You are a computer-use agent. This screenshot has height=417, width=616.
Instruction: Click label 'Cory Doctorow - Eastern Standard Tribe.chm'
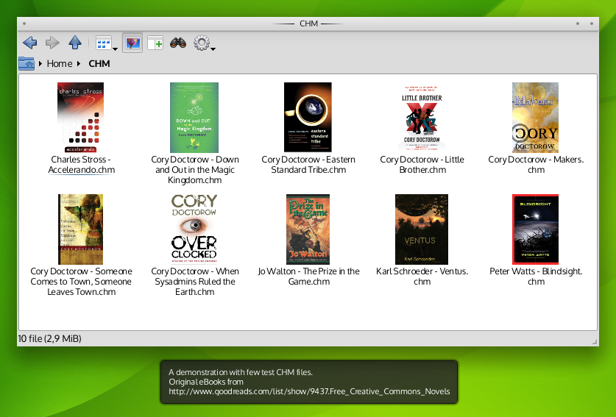(308, 165)
